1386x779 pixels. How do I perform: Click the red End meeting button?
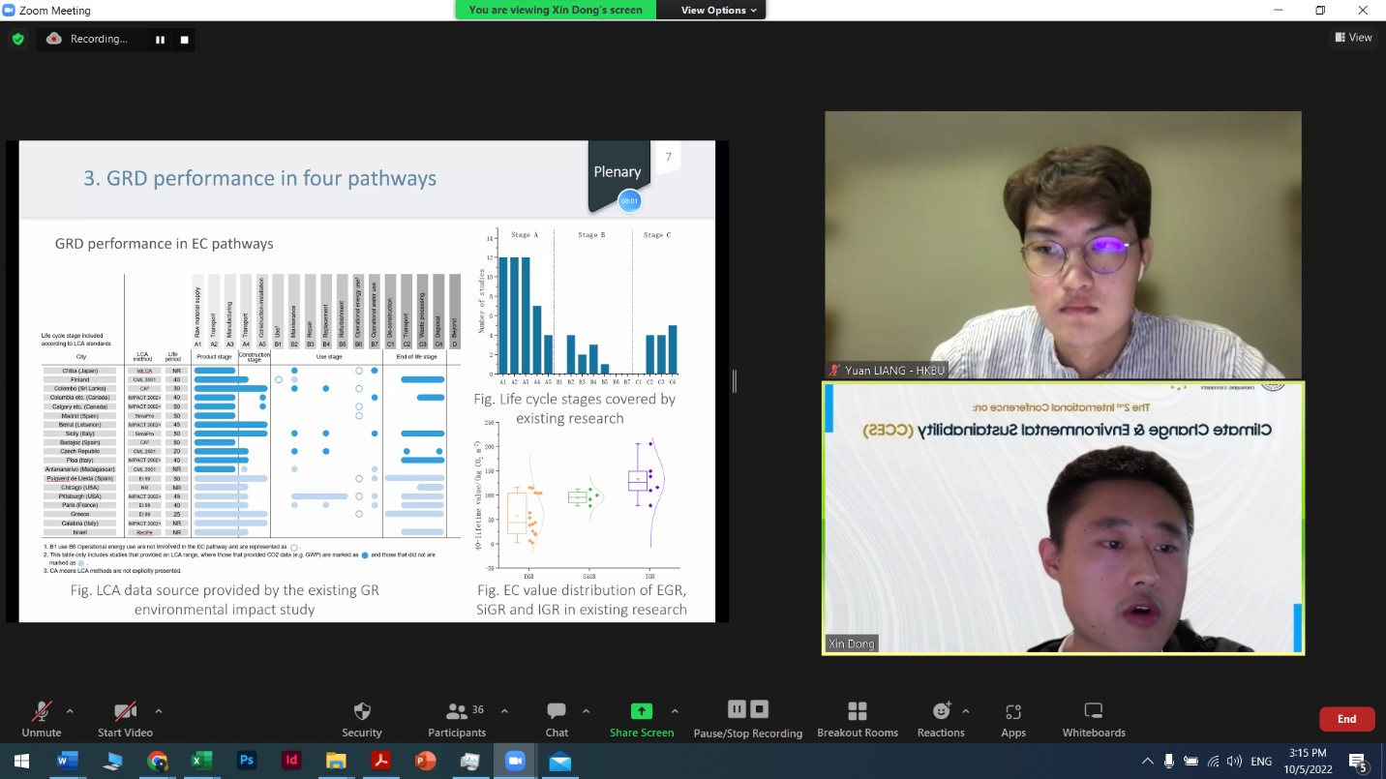(1346, 719)
